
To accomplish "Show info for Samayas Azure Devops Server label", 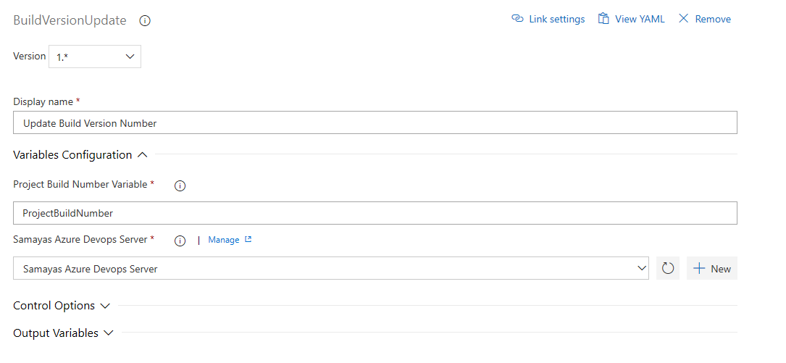I will click(180, 241).
